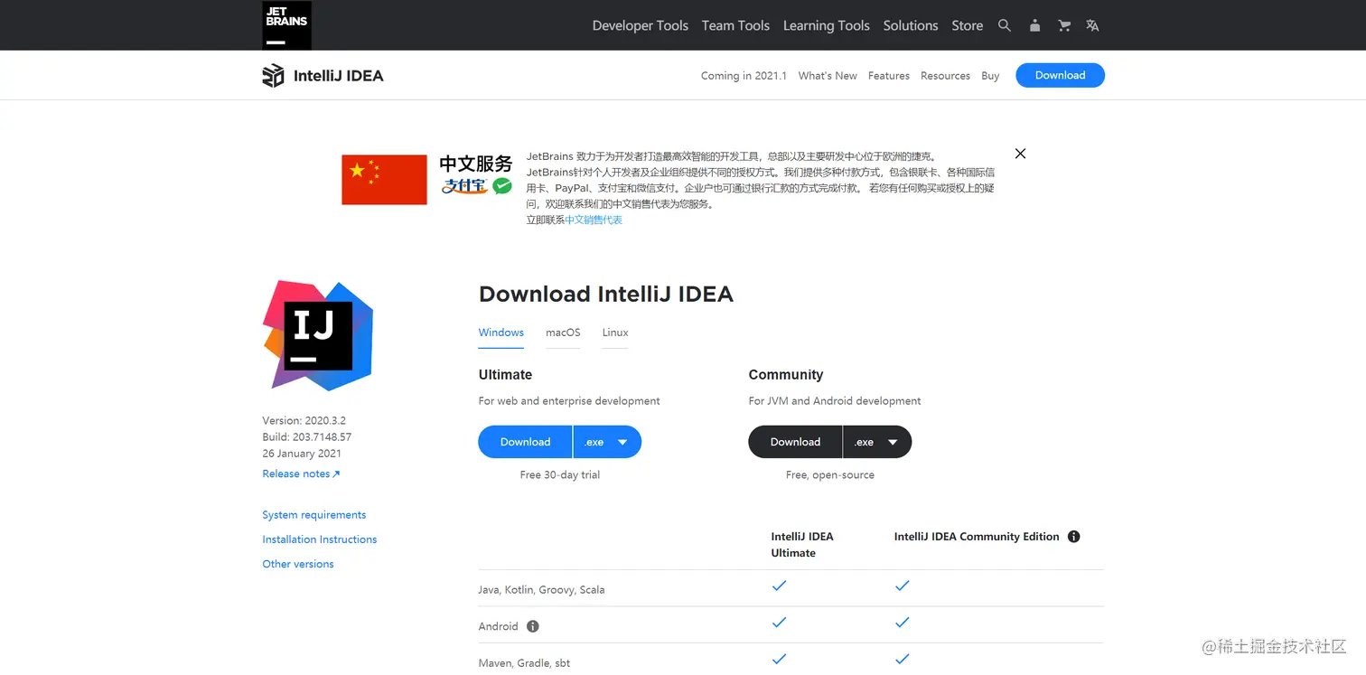Click the info icon next to Android

tap(532, 626)
